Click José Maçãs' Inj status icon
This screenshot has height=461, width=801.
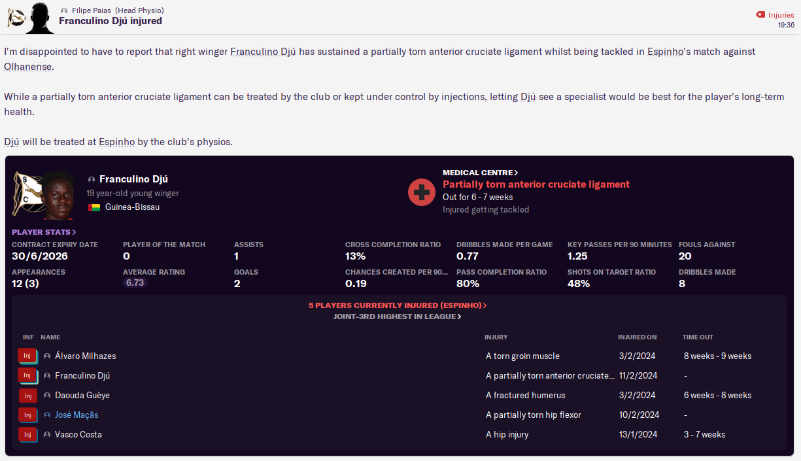pos(27,415)
